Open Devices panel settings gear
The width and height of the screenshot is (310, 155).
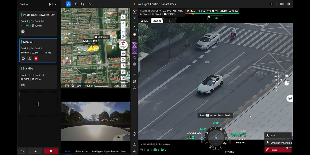pyautogui.click(x=50, y=4)
